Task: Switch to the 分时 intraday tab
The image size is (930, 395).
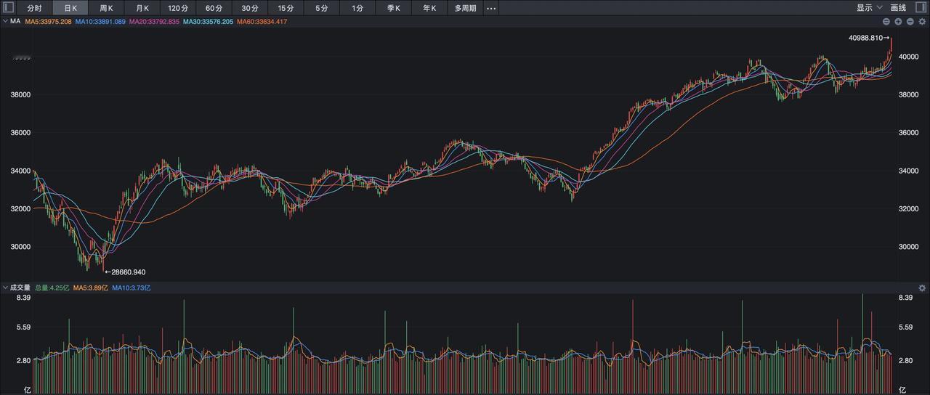Action: (x=34, y=8)
